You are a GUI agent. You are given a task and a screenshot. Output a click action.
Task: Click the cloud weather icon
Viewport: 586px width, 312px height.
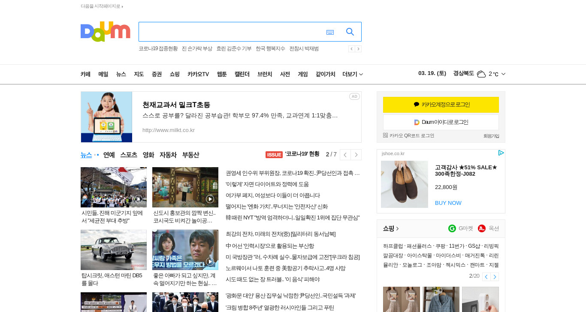click(x=481, y=74)
